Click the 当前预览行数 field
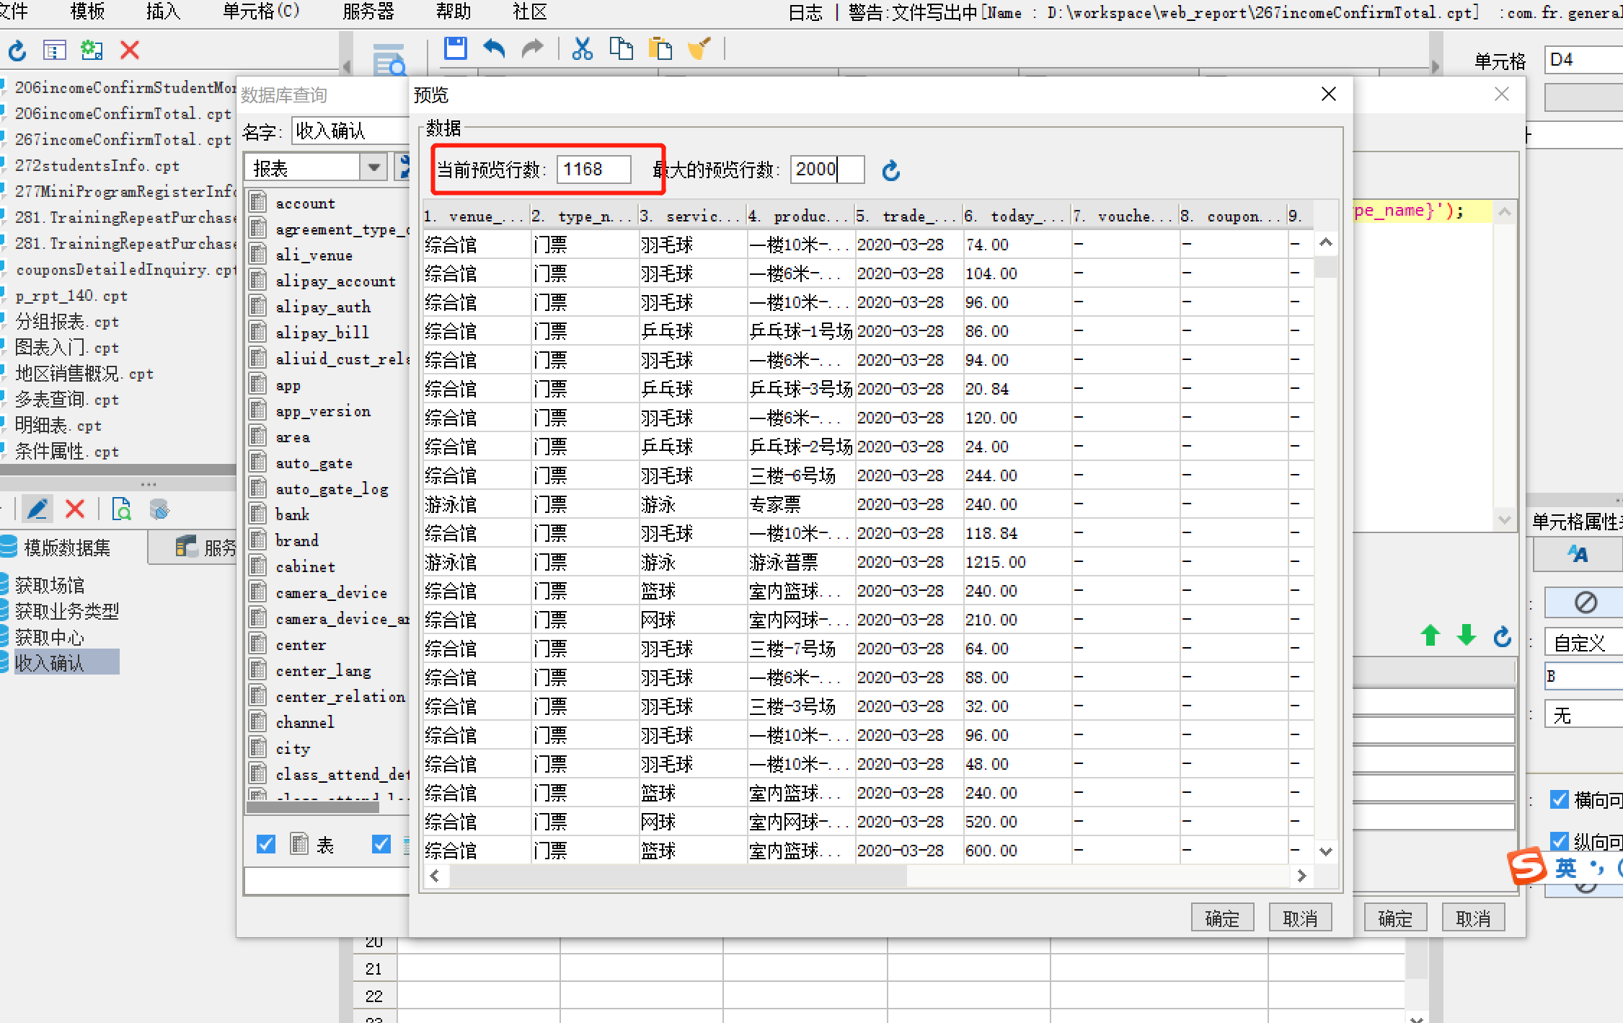This screenshot has width=1623, height=1023. (x=593, y=170)
